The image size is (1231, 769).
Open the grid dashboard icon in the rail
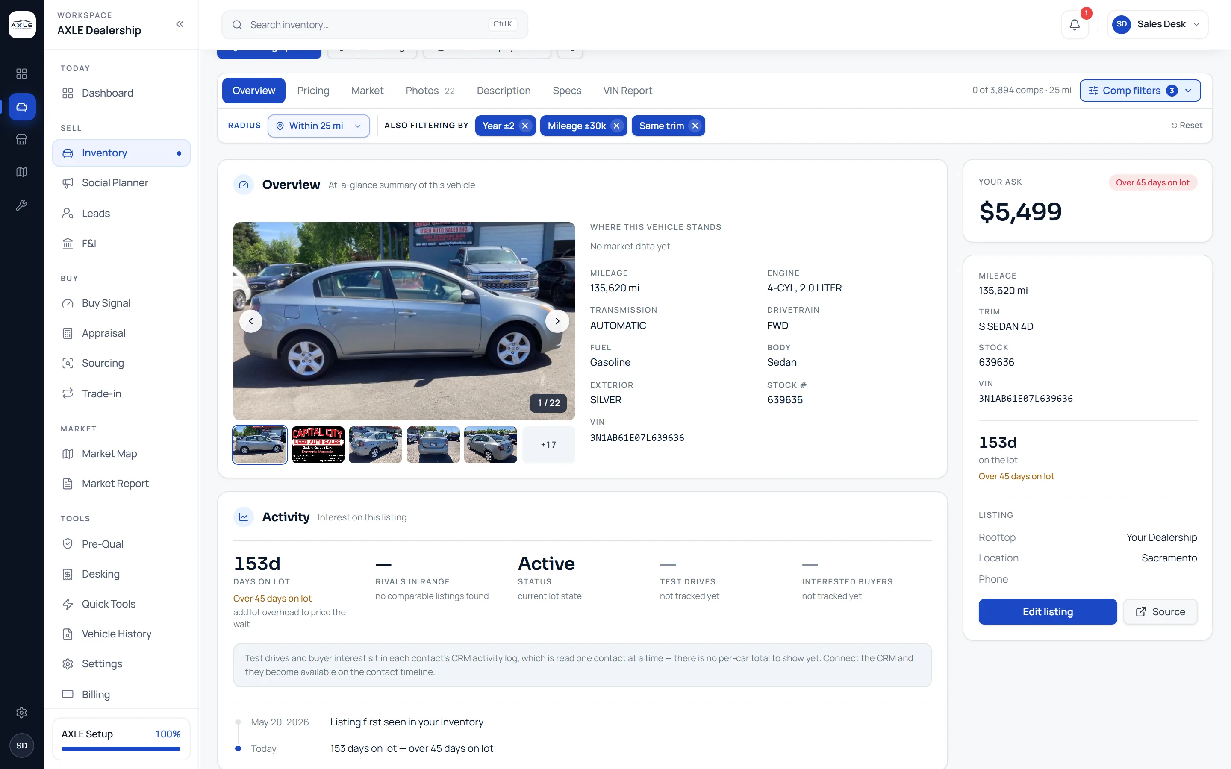[21, 74]
